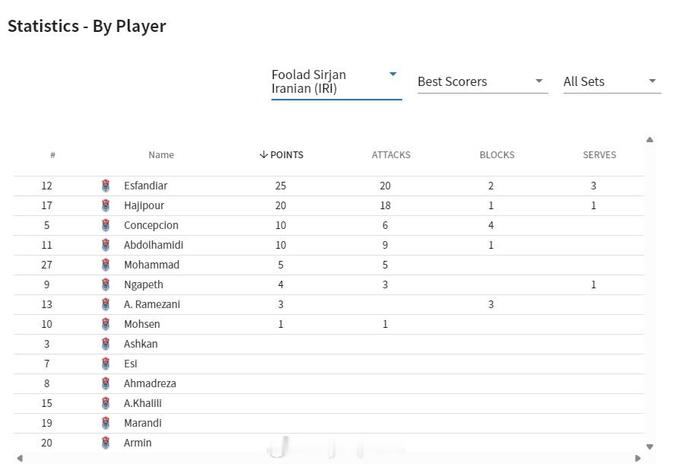
Task: Click the horizontal scroll right arrow
Action: coord(638,459)
